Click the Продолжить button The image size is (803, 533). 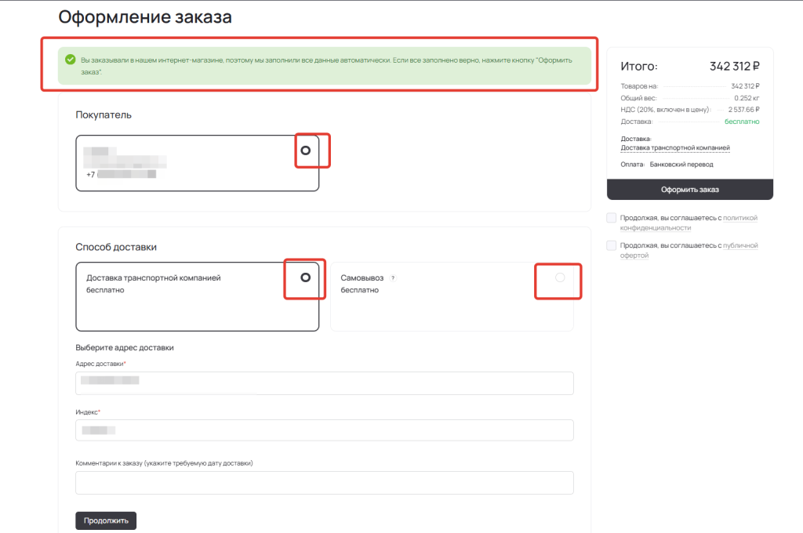(x=106, y=520)
